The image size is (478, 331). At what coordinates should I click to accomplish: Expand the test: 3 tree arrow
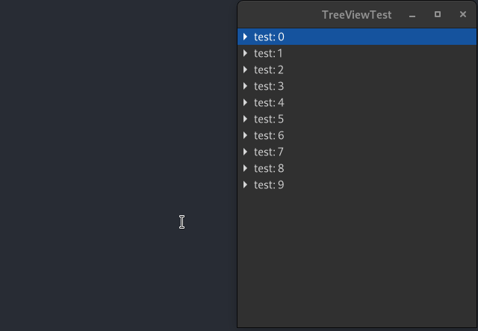pyautogui.click(x=246, y=86)
